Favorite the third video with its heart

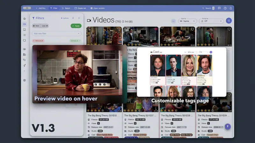tap(193, 29)
